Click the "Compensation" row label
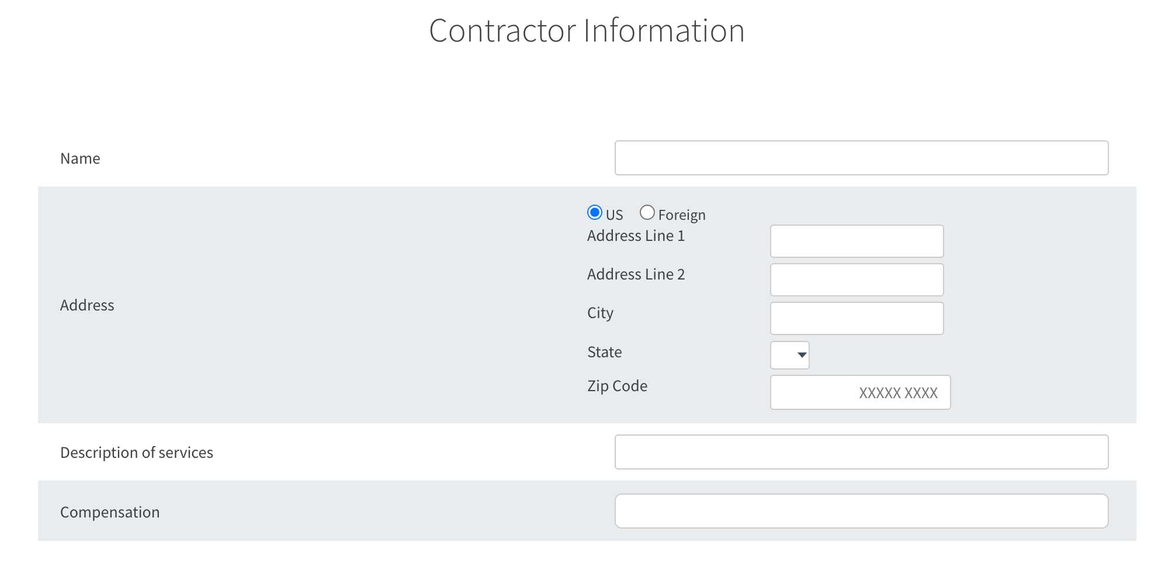Screen dimensions: 1158x566 click(x=110, y=512)
